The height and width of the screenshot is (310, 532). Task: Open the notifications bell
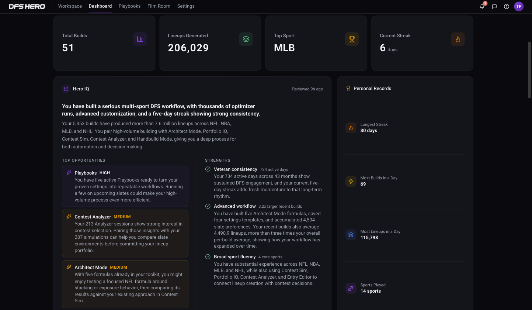pos(482,6)
